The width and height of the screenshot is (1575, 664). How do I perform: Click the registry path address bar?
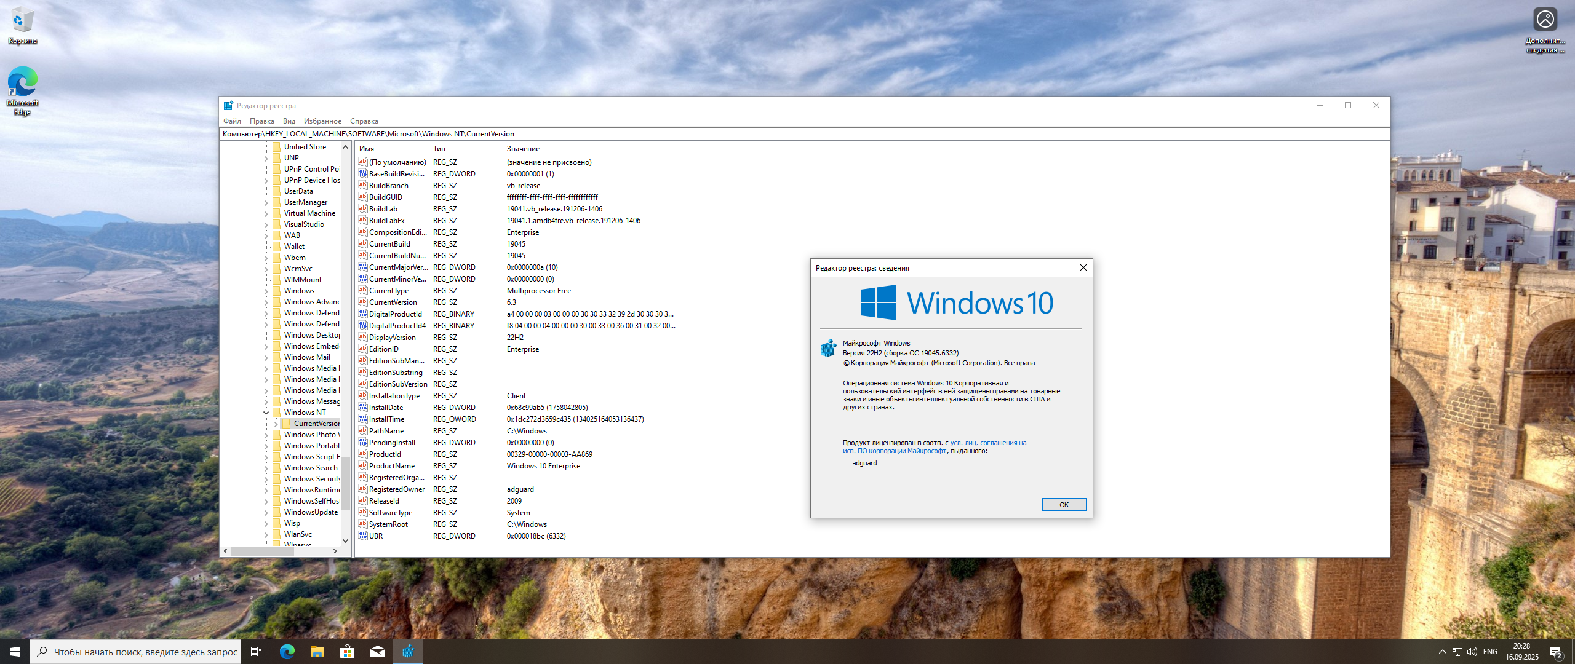point(804,134)
